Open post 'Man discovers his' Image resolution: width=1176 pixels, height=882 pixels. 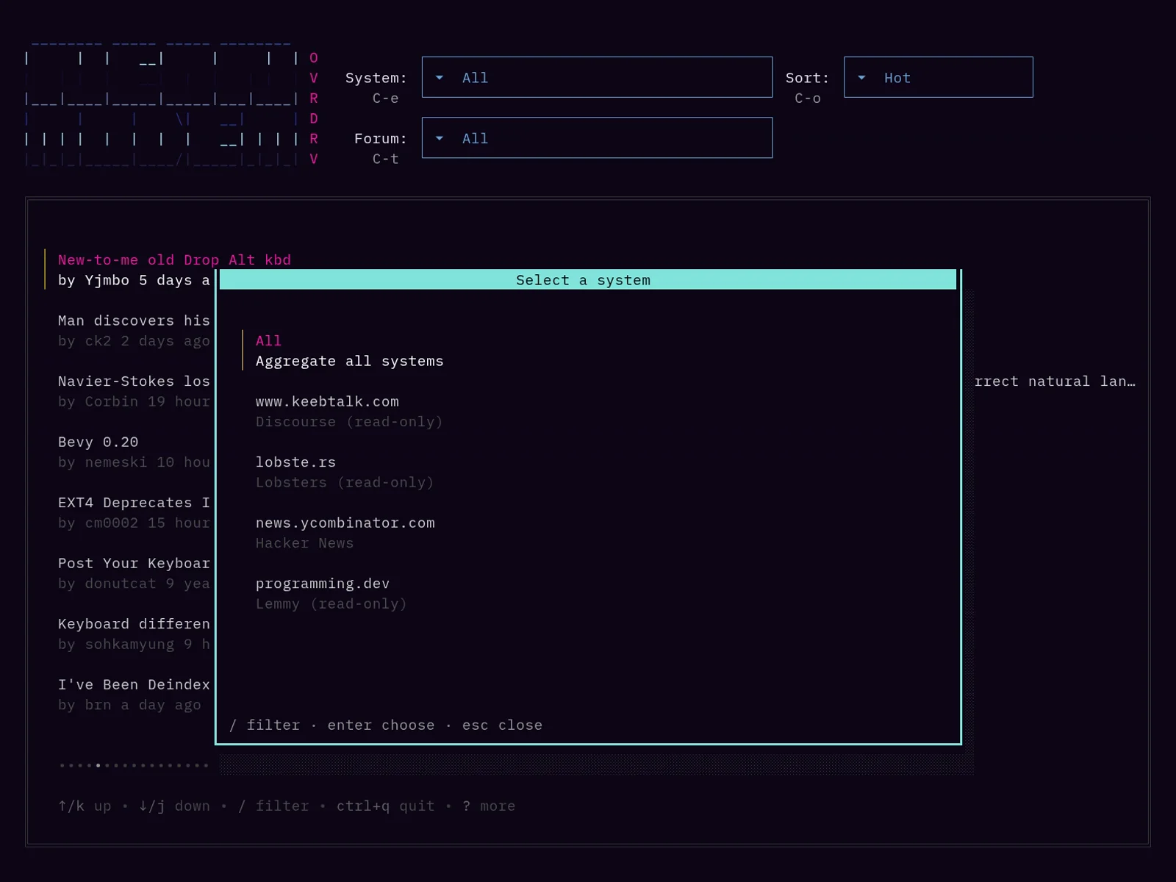tap(134, 320)
